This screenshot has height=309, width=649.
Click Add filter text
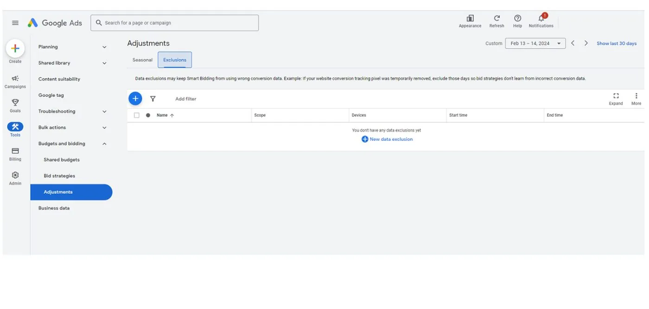coord(186,99)
